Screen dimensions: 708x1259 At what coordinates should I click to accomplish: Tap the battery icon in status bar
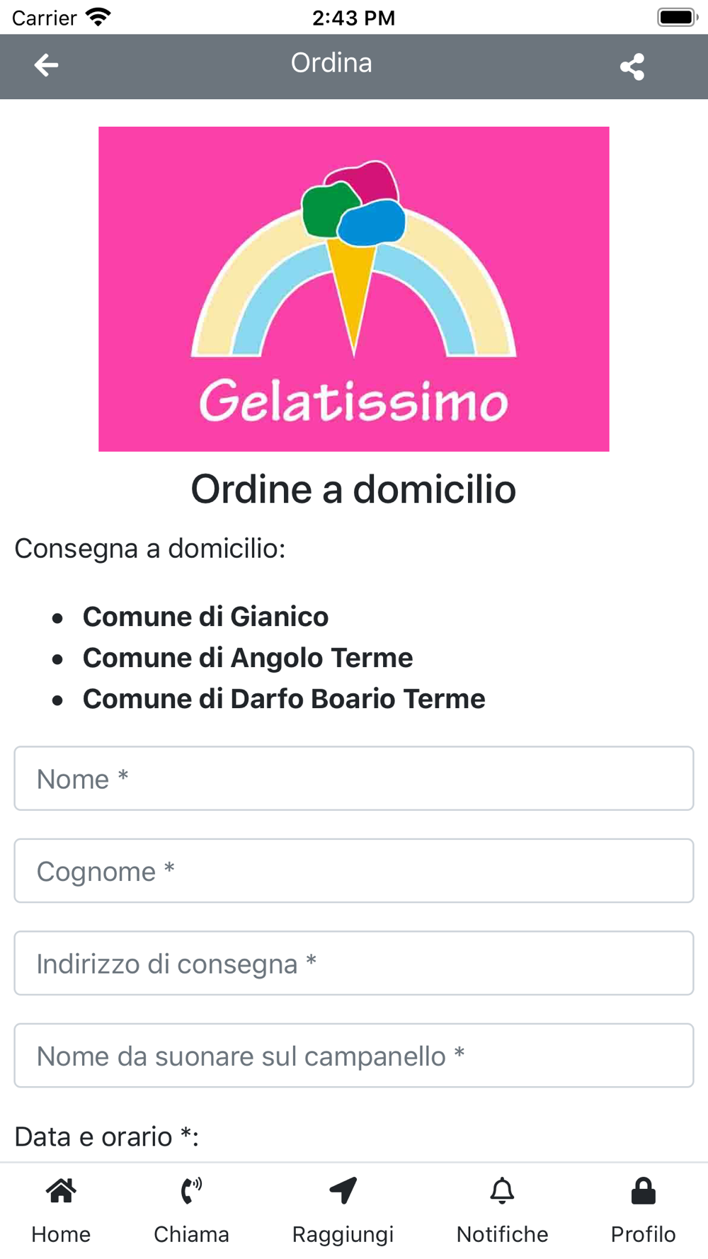pyautogui.click(x=678, y=17)
